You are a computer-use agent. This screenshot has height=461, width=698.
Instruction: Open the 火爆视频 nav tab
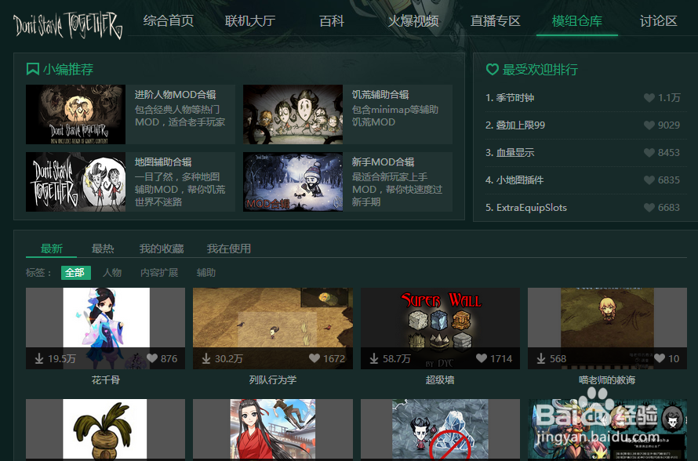pos(413,21)
